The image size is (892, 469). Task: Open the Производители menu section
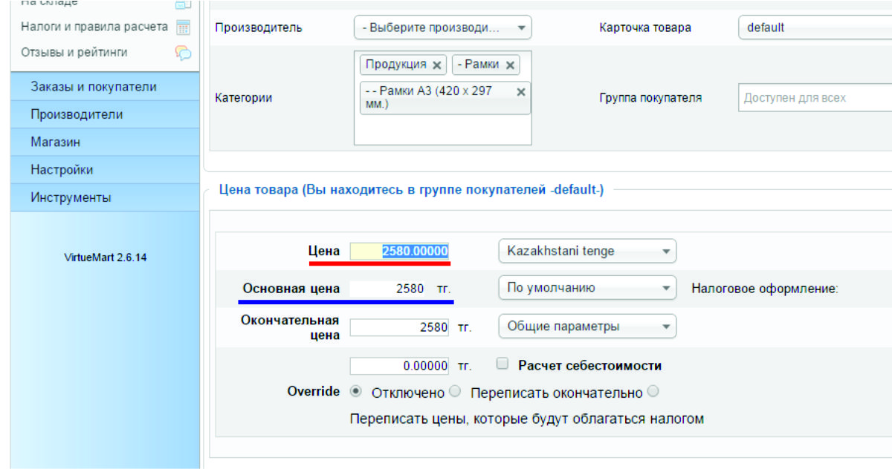tap(77, 114)
